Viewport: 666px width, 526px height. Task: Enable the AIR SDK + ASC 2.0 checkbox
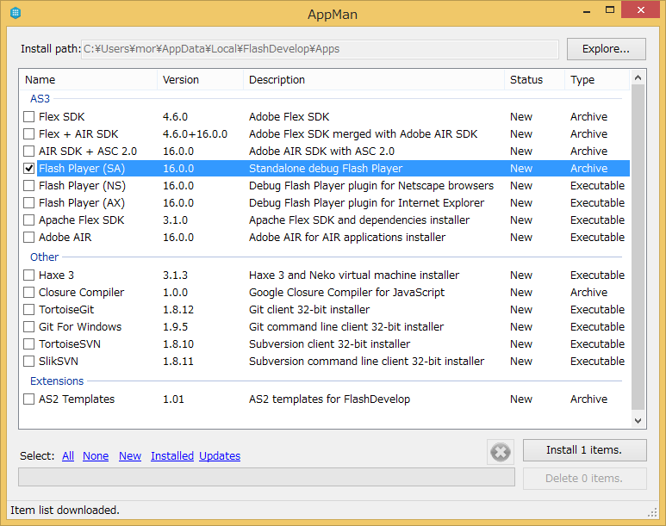[x=29, y=152]
